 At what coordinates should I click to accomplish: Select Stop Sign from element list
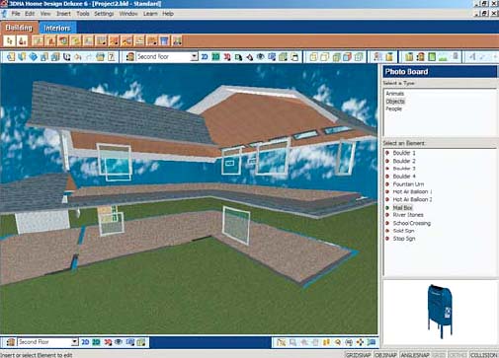[404, 239]
